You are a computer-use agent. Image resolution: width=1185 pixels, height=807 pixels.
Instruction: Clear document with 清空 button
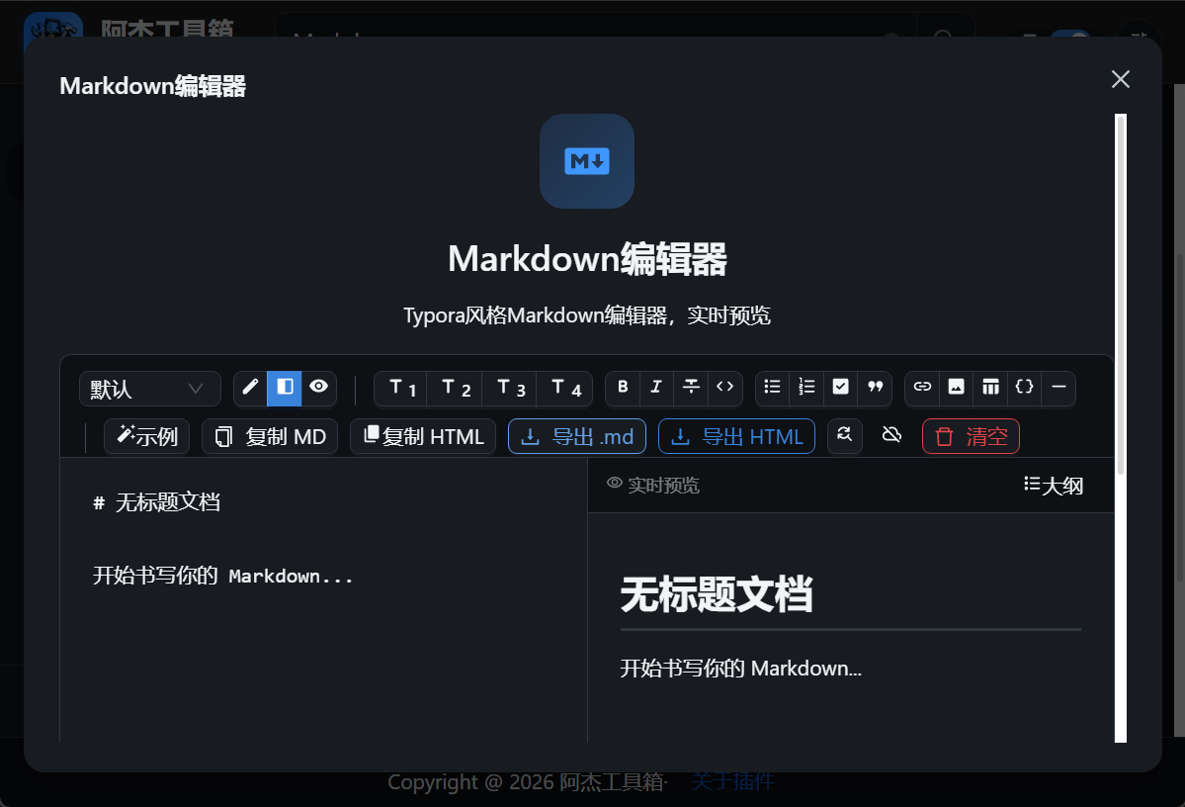click(972, 436)
